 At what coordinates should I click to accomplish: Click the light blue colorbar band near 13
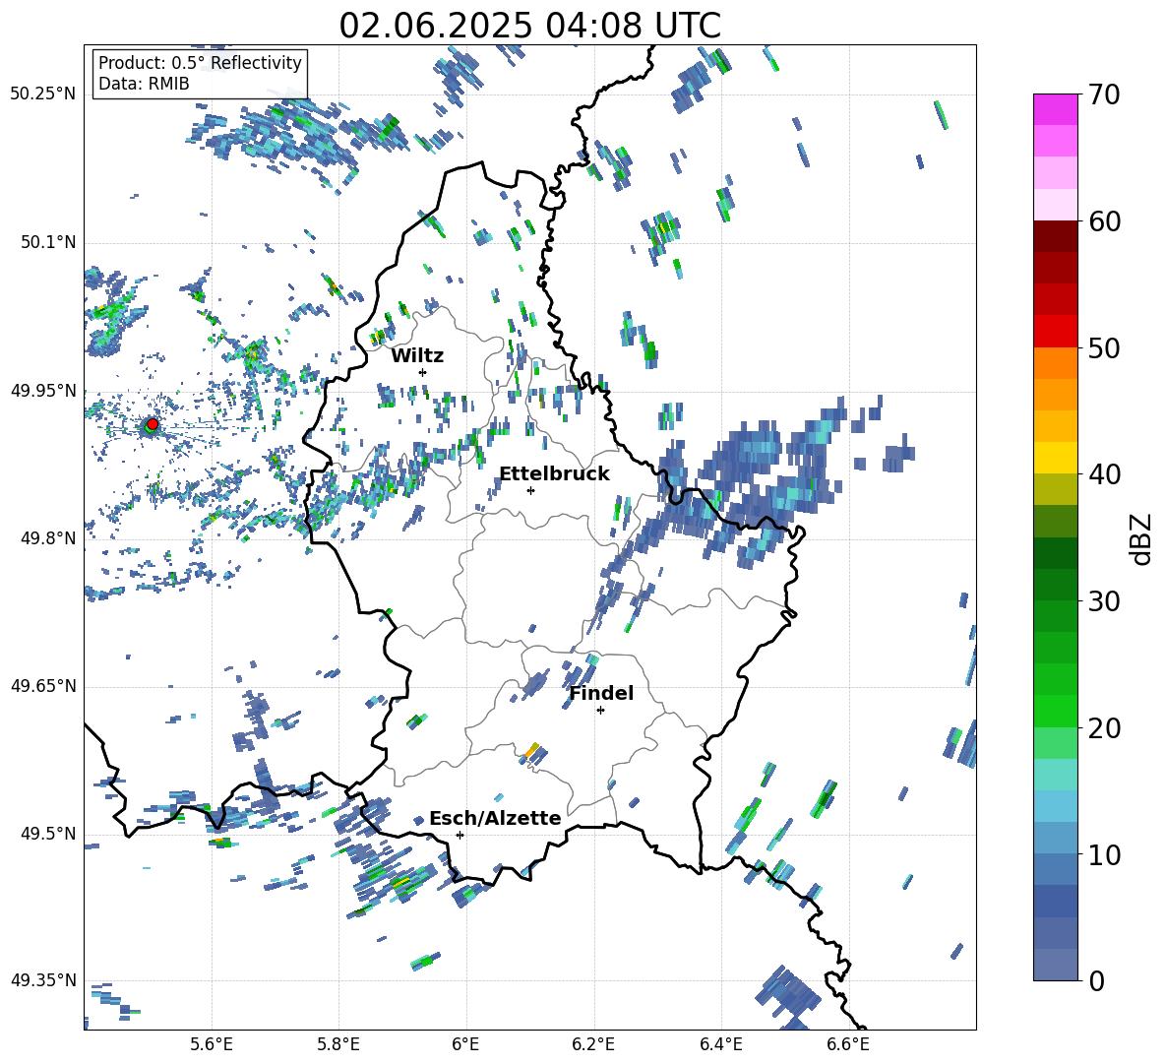click(1055, 806)
